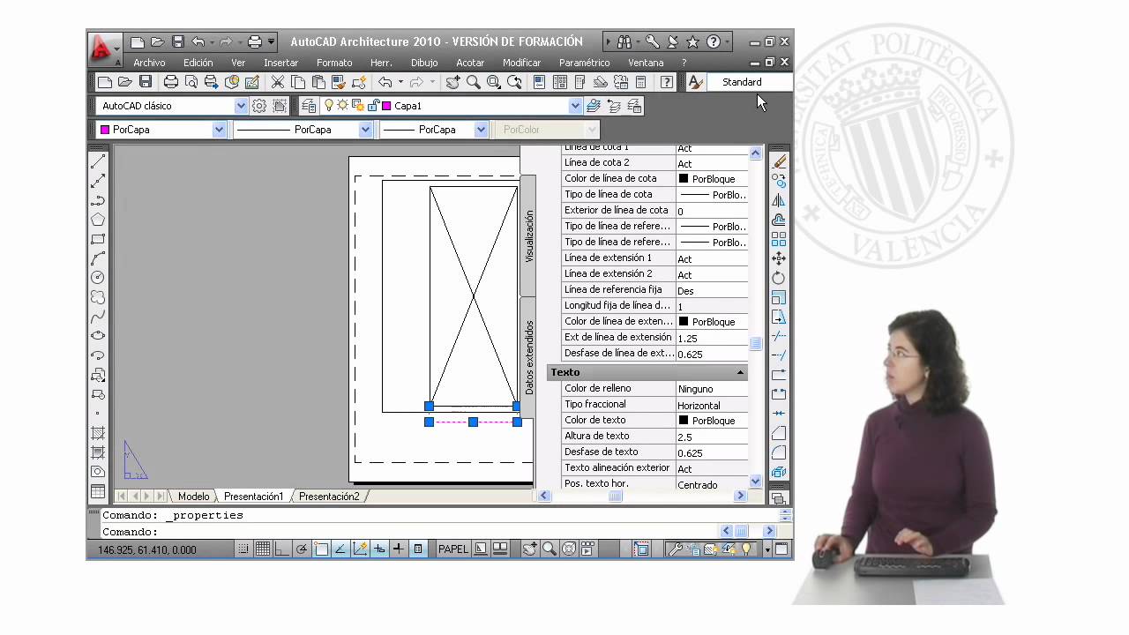This screenshot has height=635, width=1129.
Task: Click the Color de línea de exten swatch
Action: coord(683,321)
